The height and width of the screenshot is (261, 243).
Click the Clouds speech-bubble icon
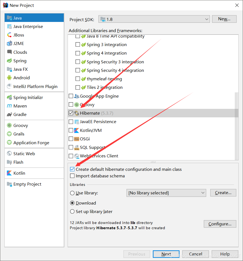pos(9,52)
